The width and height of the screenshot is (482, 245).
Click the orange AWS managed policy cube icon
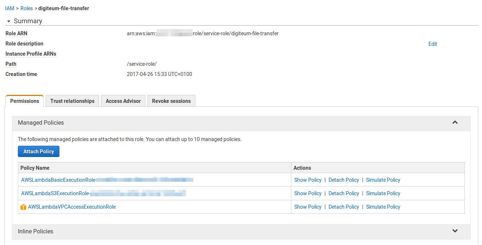23,207
